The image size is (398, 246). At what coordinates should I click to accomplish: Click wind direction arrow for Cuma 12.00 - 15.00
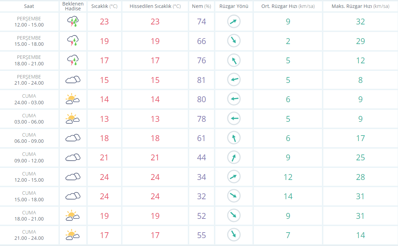(234, 177)
